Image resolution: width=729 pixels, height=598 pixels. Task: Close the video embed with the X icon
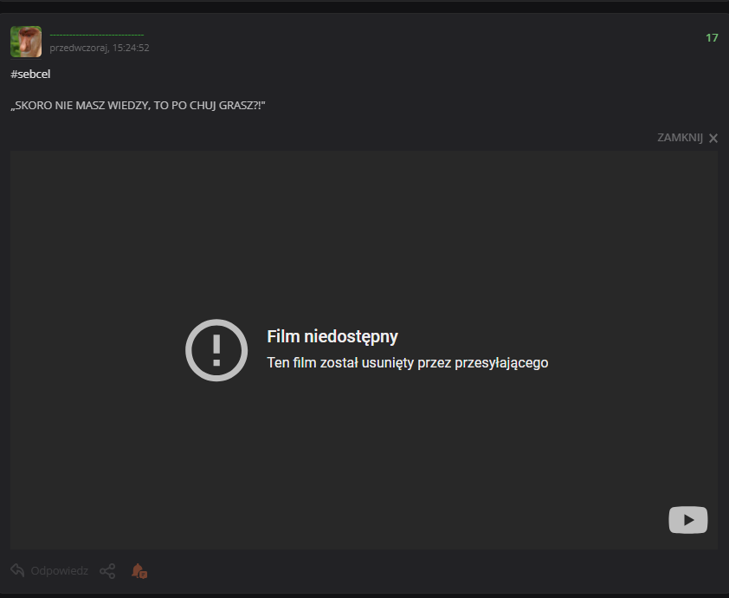pos(713,139)
